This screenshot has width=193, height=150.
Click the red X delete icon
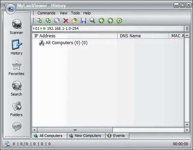[66, 21]
